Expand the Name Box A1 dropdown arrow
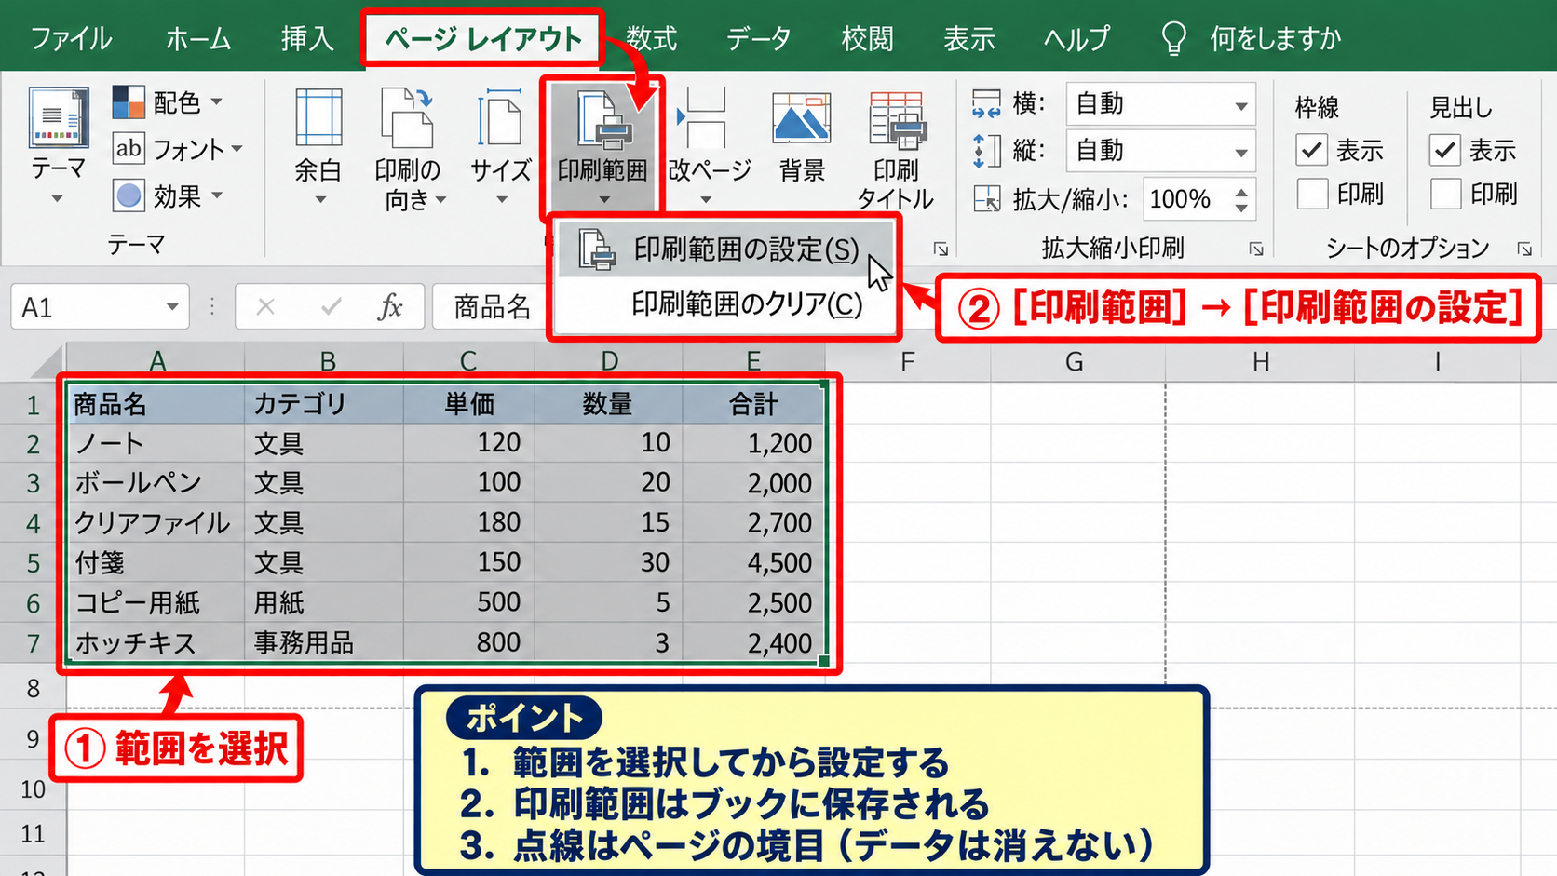The height and width of the screenshot is (876, 1557). (x=172, y=307)
